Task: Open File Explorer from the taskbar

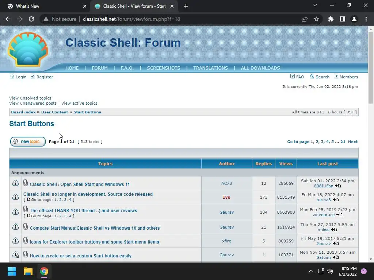Action: [28, 271]
